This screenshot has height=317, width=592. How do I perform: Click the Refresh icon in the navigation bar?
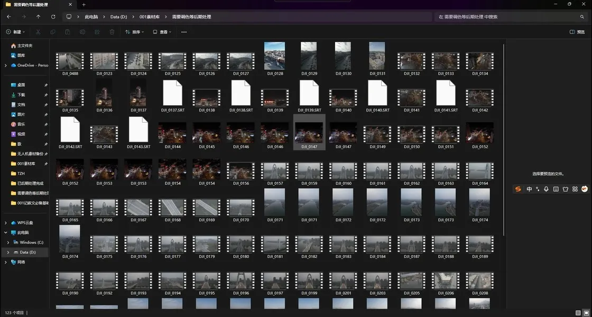coord(53,17)
